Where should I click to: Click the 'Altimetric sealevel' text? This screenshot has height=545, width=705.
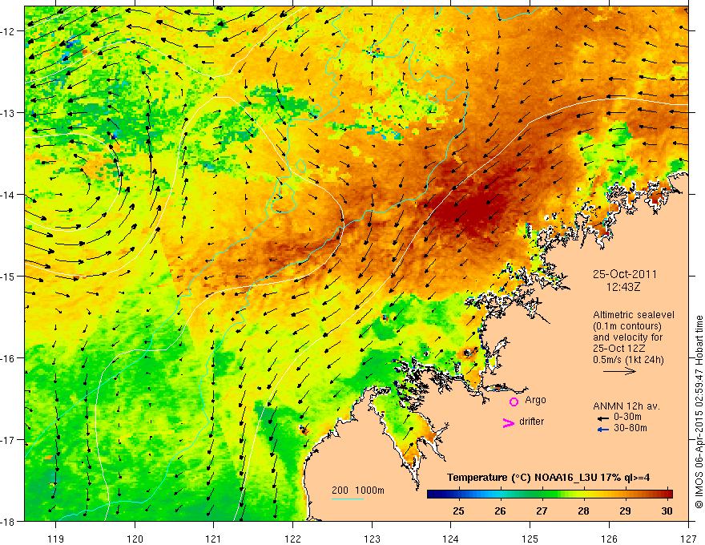coord(634,315)
